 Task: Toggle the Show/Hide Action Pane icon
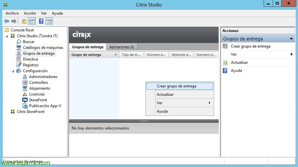coord(49,21)
